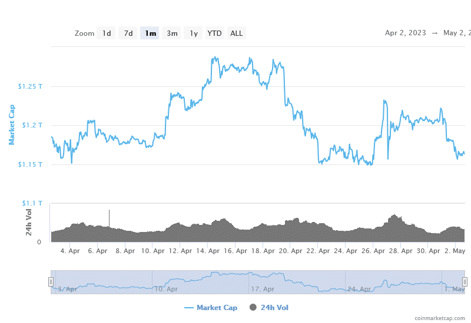
Task: Click the 4. Apr date label
Action: click(70, 251)
